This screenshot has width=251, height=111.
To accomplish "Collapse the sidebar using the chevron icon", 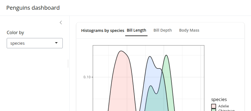I will [x=61, y=22].
